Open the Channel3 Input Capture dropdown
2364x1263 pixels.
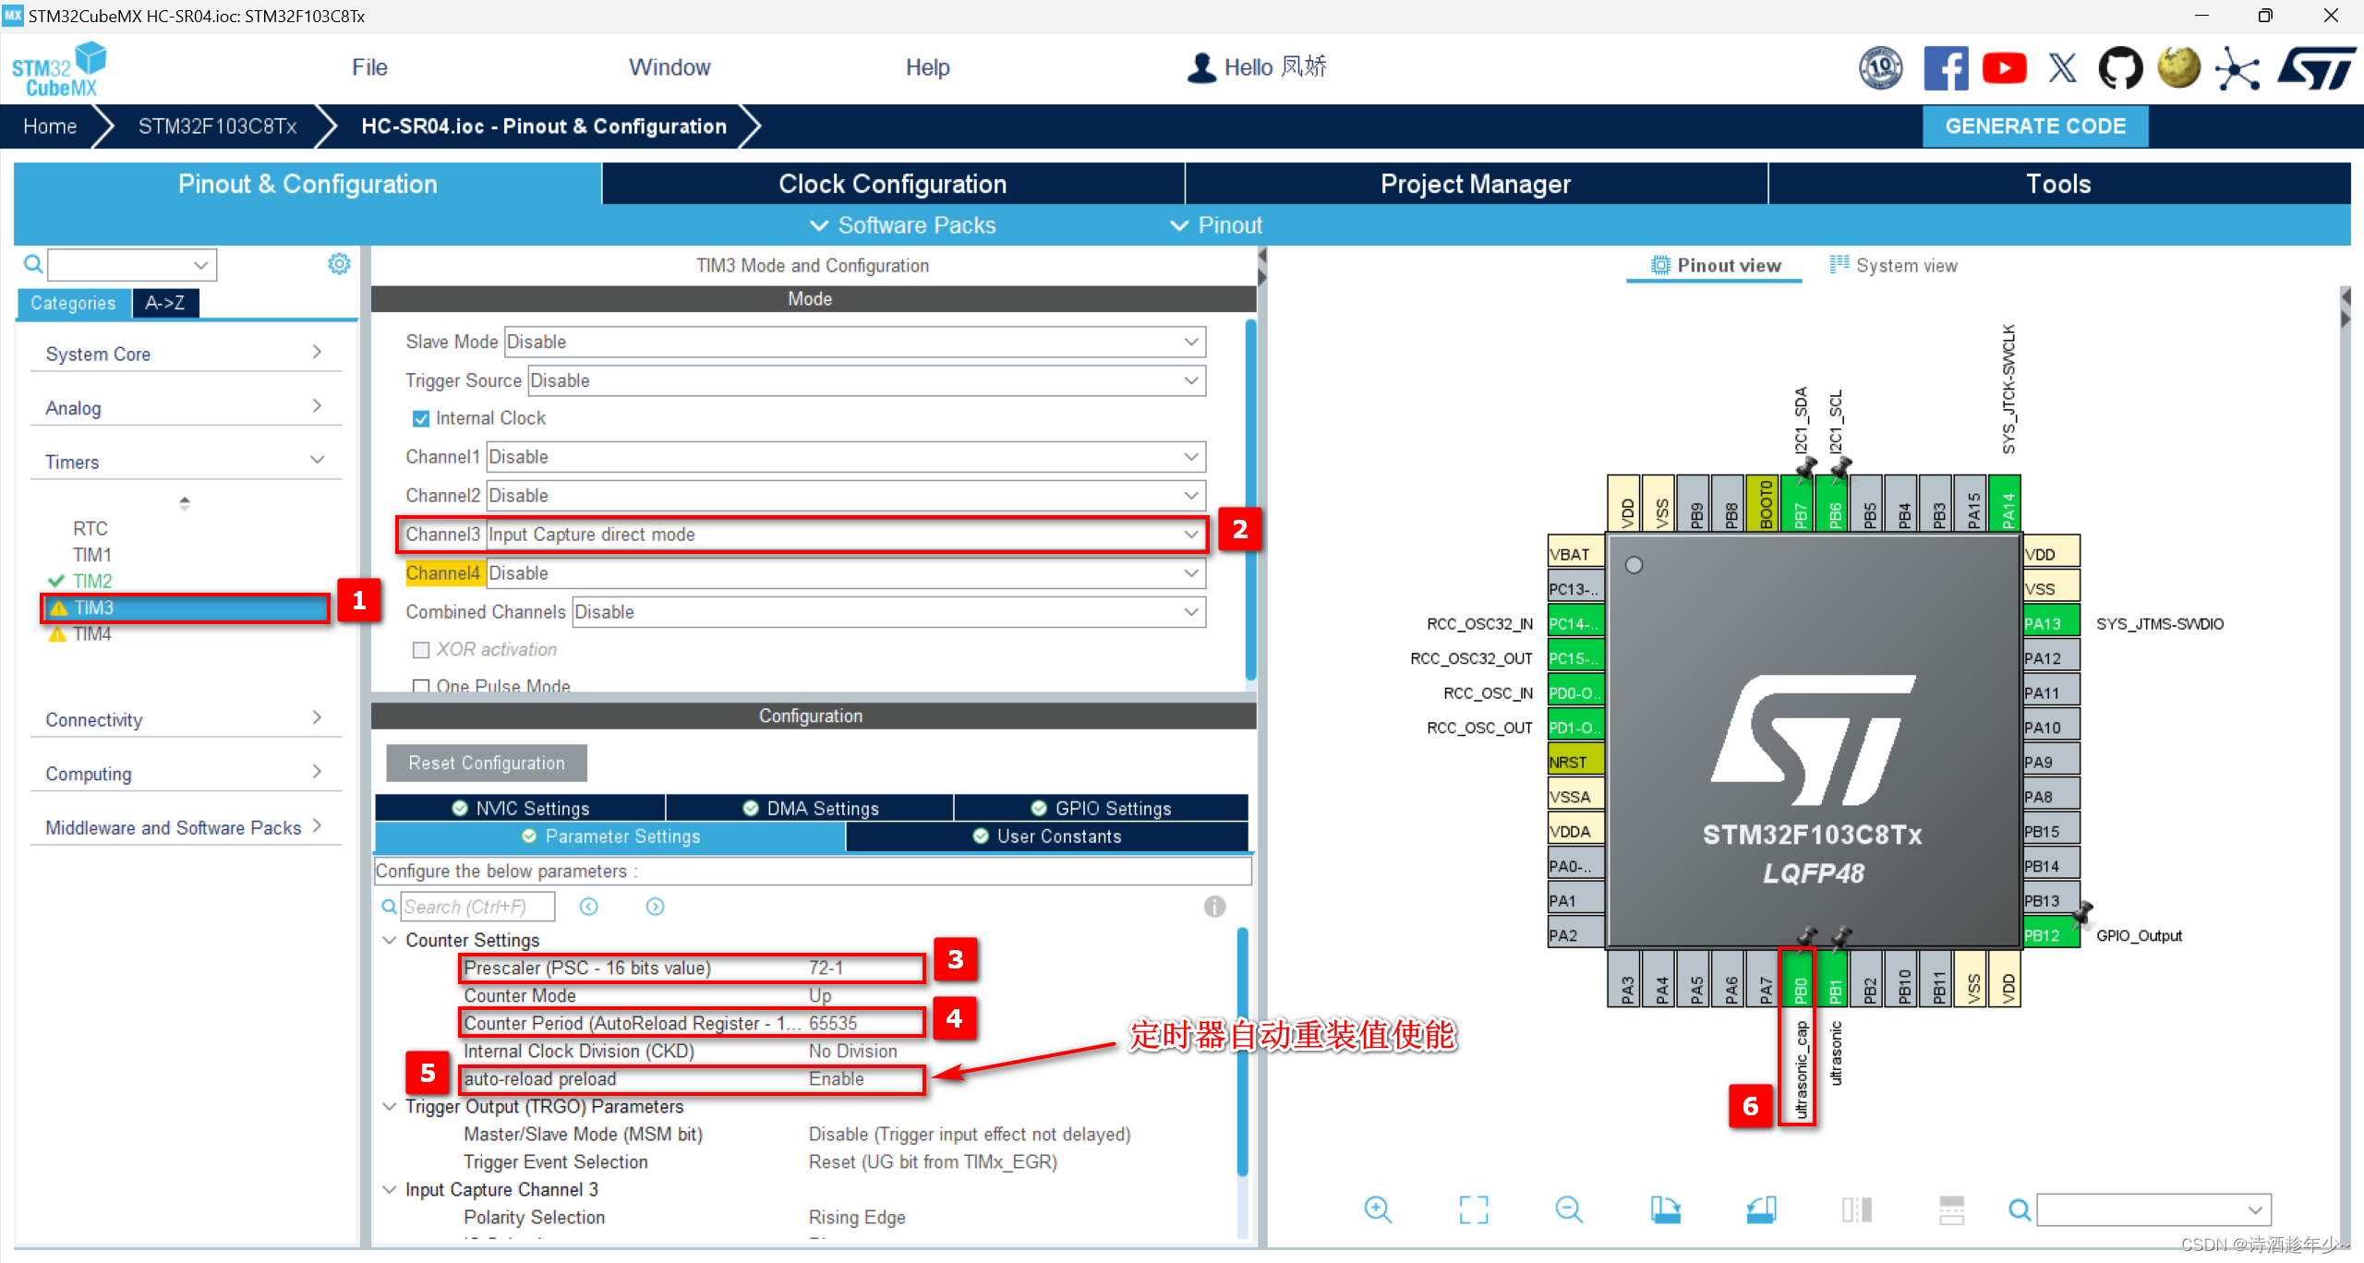point(846,535)
